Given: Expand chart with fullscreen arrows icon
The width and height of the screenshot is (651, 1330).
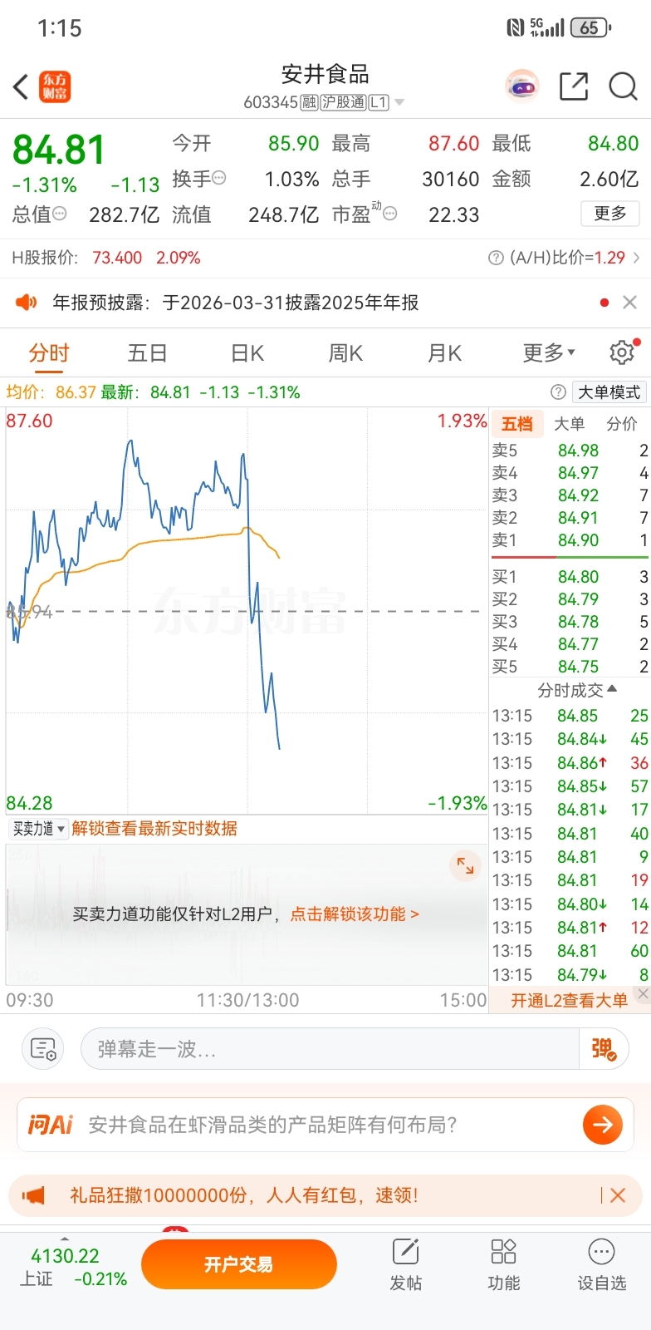Looking at the screenshot, I should click(465, 866).
